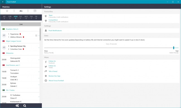Open Div 1 Sodra competition
The image size is (181, 108).
click(10, 90)
